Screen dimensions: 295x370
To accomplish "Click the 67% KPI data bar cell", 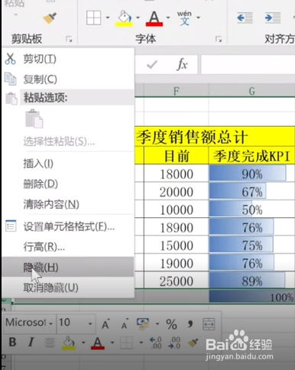I will 251,192.
